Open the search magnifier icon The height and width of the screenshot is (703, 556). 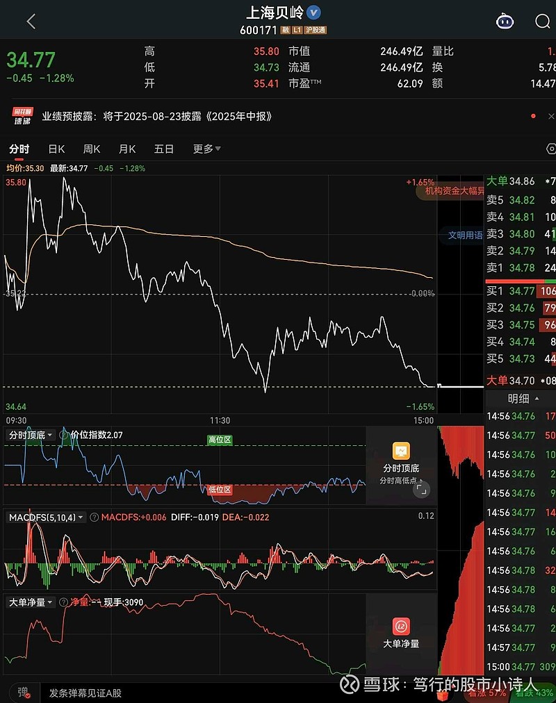point(543,21)
